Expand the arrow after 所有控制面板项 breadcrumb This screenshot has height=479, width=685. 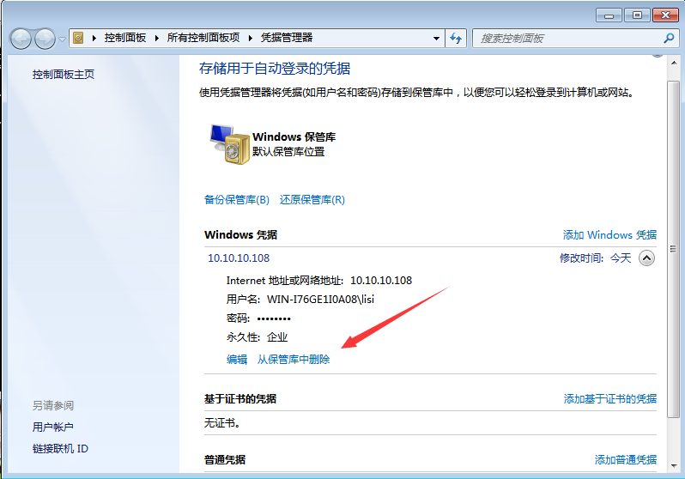tap(252, 38)
